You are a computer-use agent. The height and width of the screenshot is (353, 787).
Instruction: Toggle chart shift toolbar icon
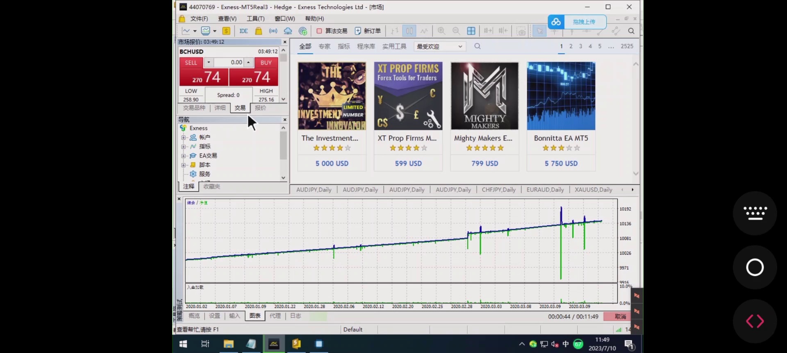pos(503,31)
